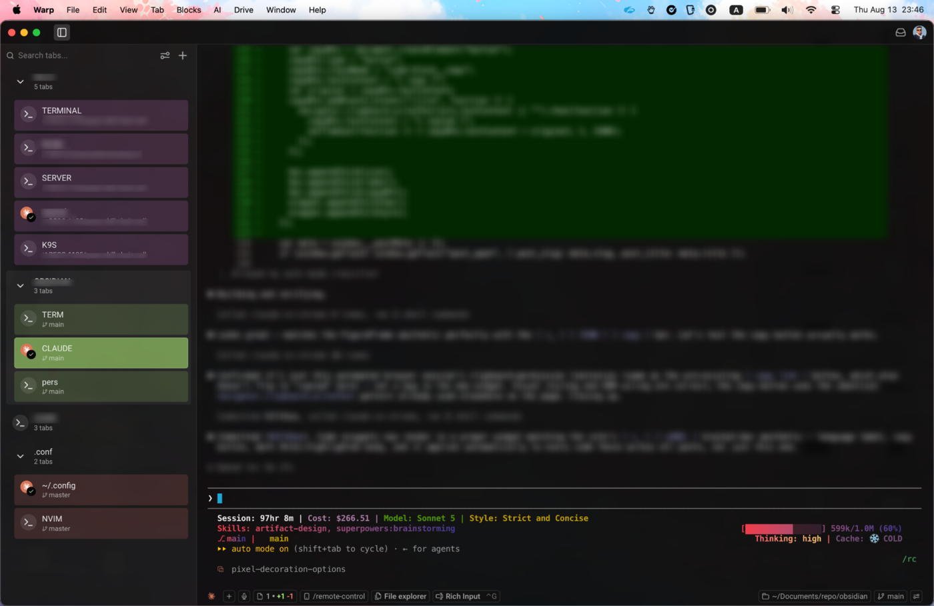Switch to the TERMINAL tab
Viewport: 934px width, 606px height.
tap(101, 115)
